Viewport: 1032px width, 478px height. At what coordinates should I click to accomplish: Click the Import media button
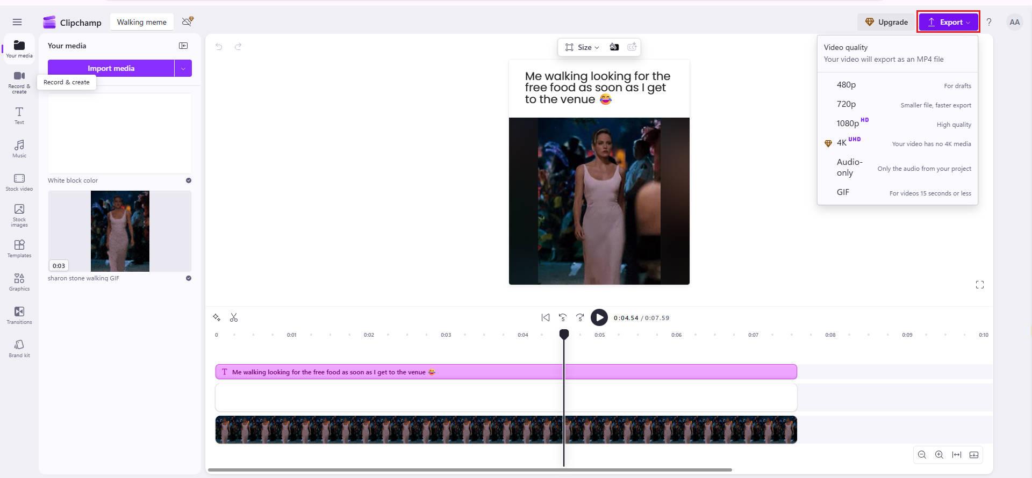click(x=111, y=68)
